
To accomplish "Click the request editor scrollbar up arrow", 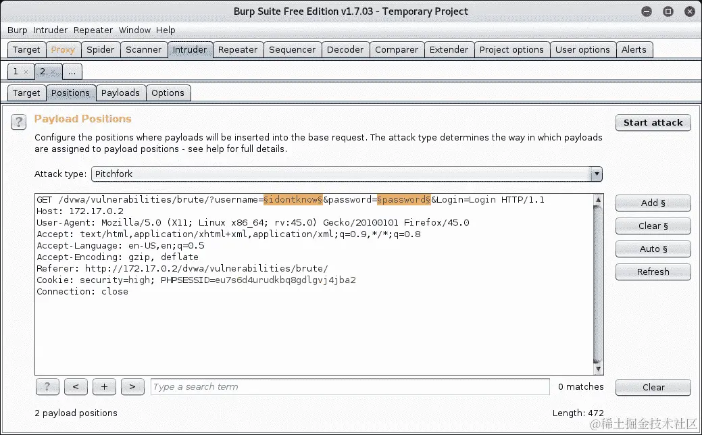I will (x=598, y=199).
